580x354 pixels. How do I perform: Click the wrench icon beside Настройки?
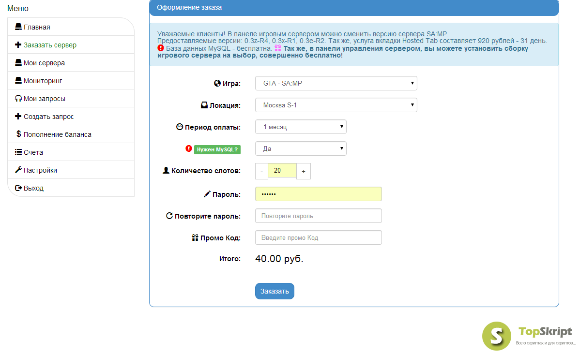[18, 170]
